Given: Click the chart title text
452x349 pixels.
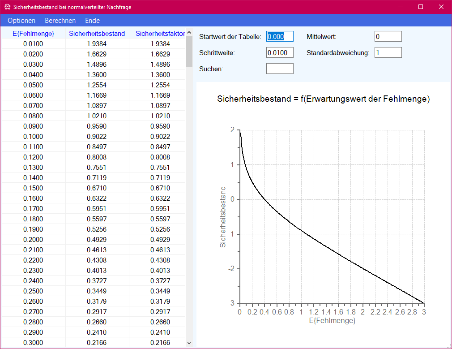Looking at the screenshot, I should [x=323, y=99].
